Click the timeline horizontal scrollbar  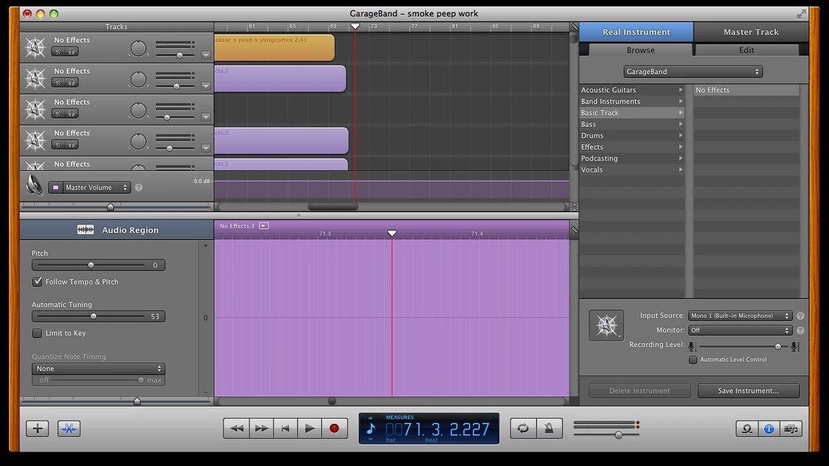pyautogui.click(x=333, y=207)
